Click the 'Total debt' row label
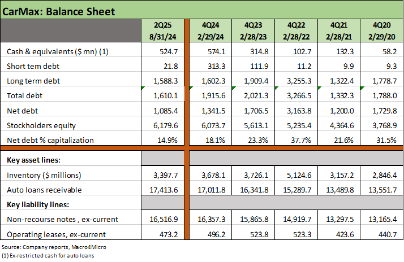 (24, 95)
